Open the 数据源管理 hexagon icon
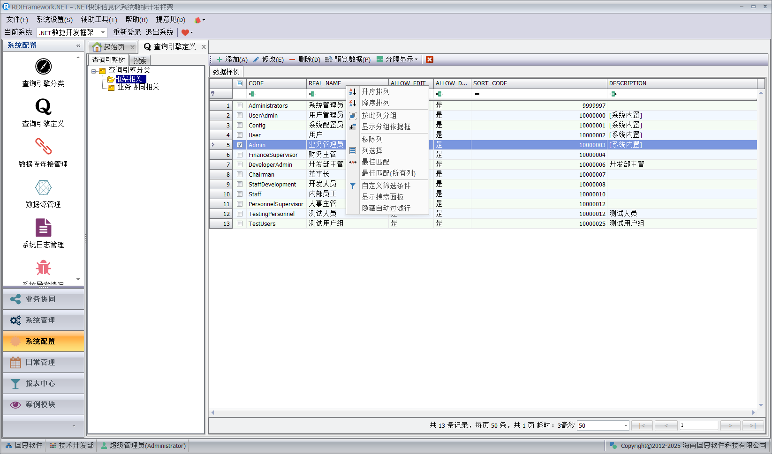 click(x=43, y=187)
